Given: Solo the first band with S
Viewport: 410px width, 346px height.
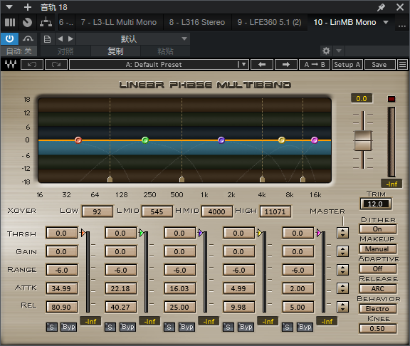Looking at the screenshot, I should tap(51, 327).
